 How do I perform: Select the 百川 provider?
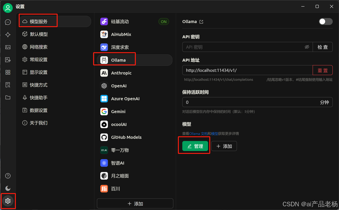point(135,189)
